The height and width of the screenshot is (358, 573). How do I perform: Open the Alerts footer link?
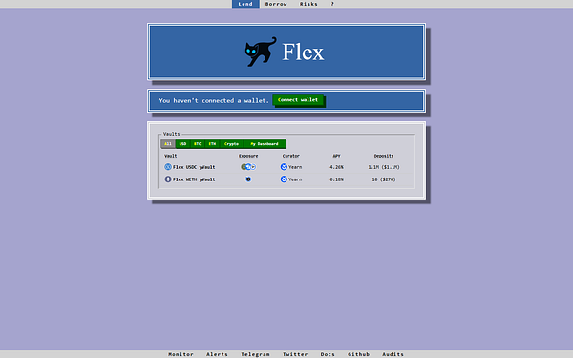coord(217,354)
